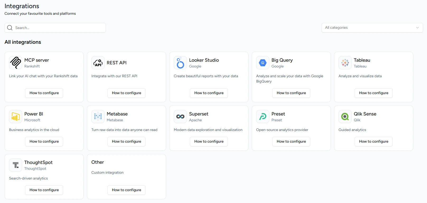427x203 pixels.
Task: Click the ThoughtSpot logo icon
Action: [x=16, y=165]
